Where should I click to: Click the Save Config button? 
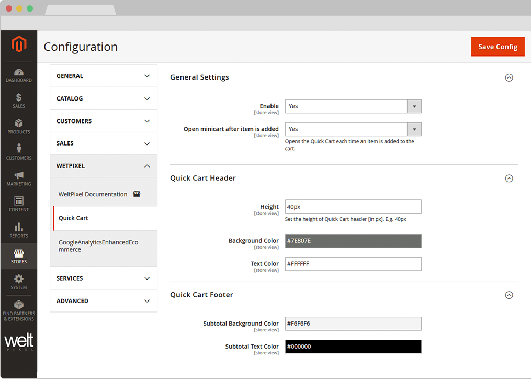[x=498, y=47]
